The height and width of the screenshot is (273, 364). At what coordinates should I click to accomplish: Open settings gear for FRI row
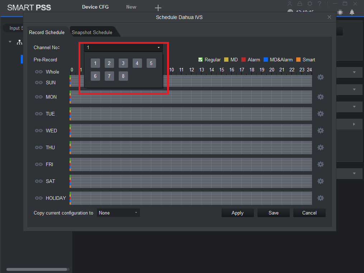pyautogui.click(x=320, y=164)
